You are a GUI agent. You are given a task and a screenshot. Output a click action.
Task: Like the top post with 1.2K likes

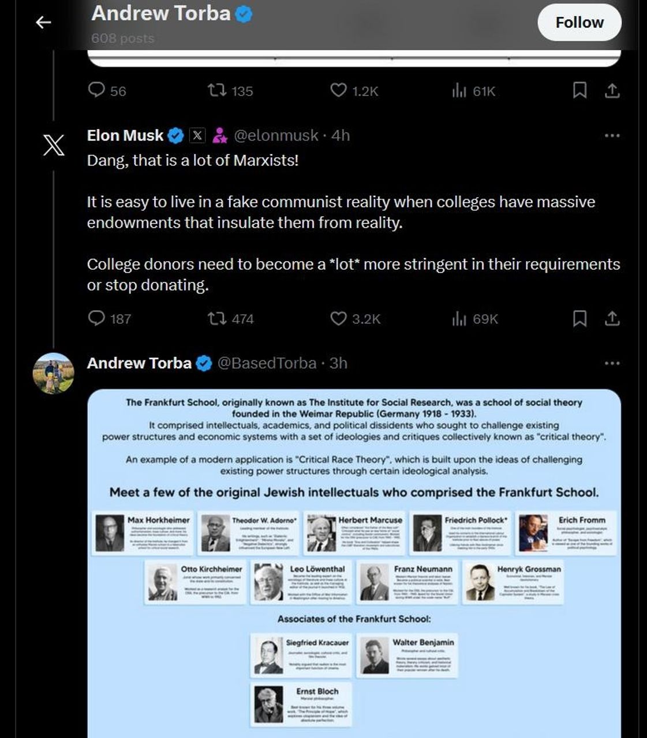[x=338, y=91]
